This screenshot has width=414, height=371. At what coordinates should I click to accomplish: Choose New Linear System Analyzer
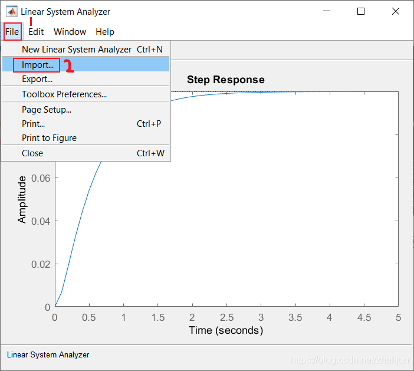point(86,50)
